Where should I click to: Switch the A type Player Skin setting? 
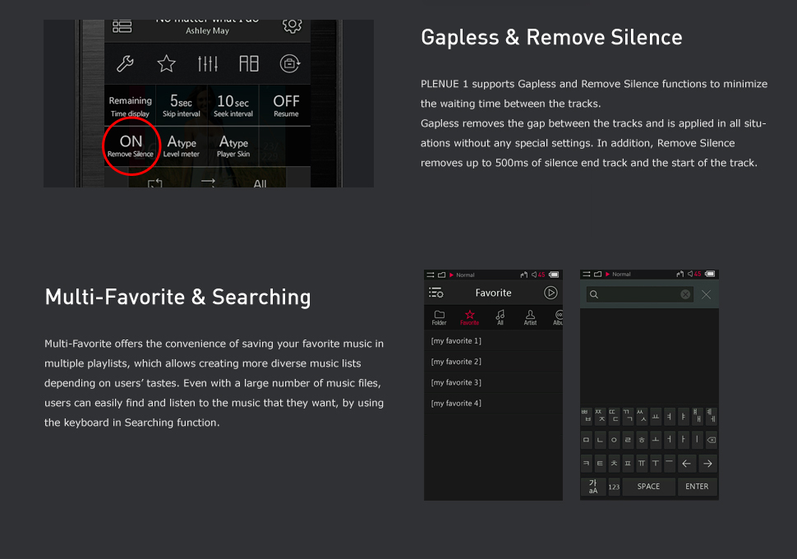[x=233, y=146]
